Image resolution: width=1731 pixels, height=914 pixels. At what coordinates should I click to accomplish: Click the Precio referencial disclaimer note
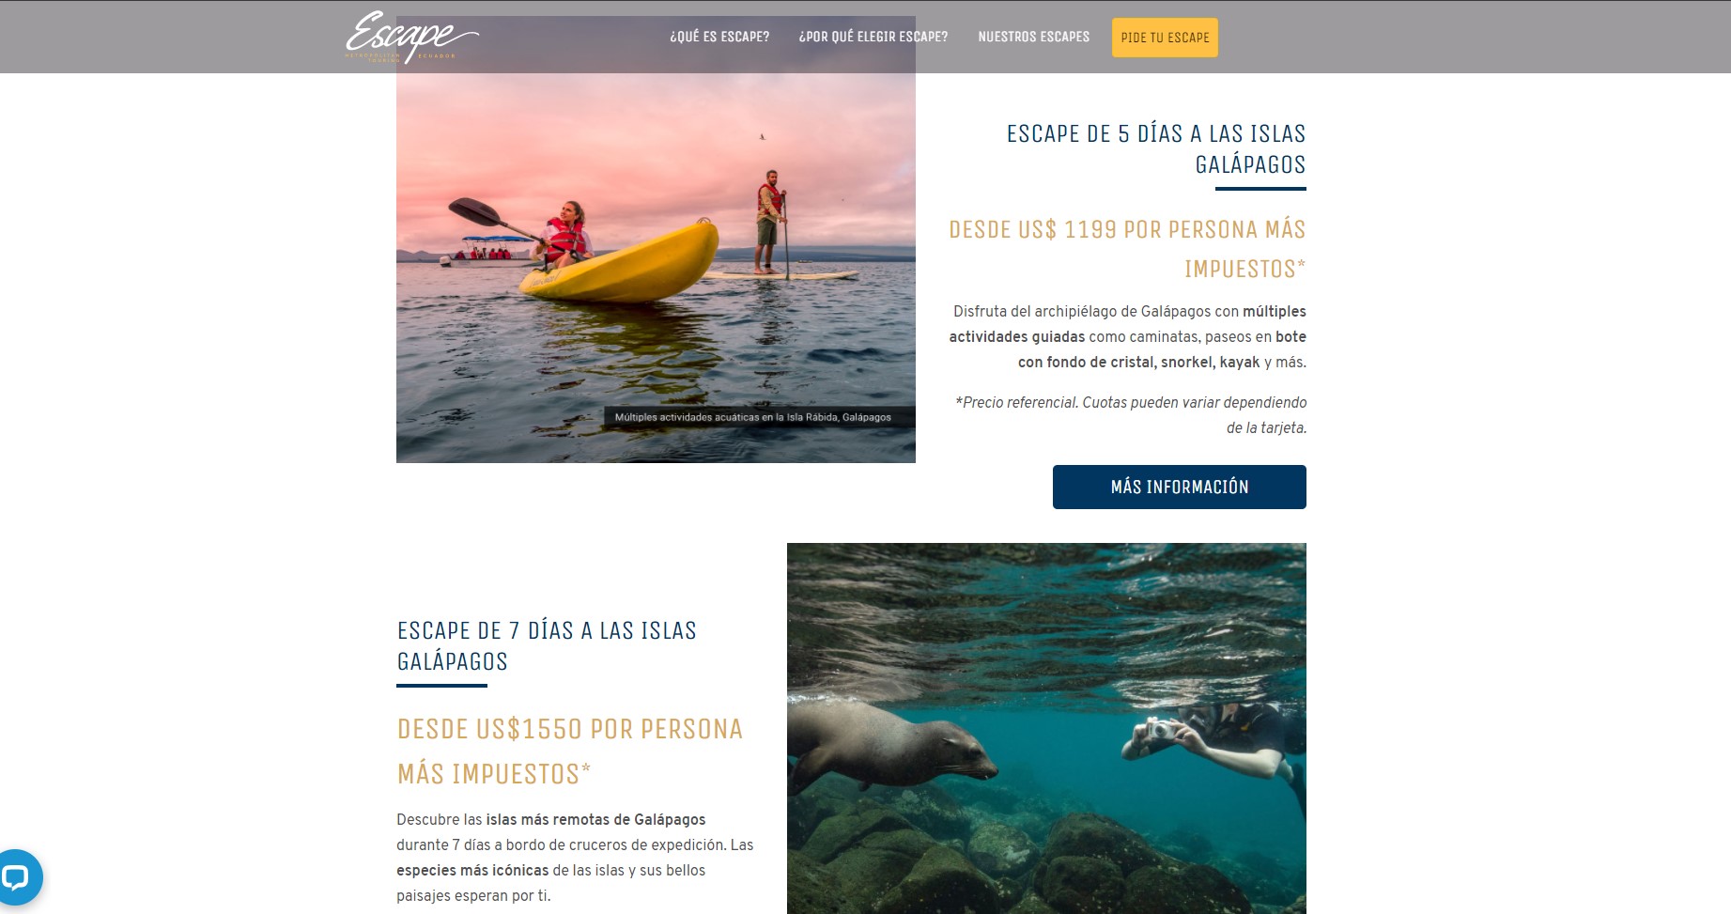tap(1130, 415)
